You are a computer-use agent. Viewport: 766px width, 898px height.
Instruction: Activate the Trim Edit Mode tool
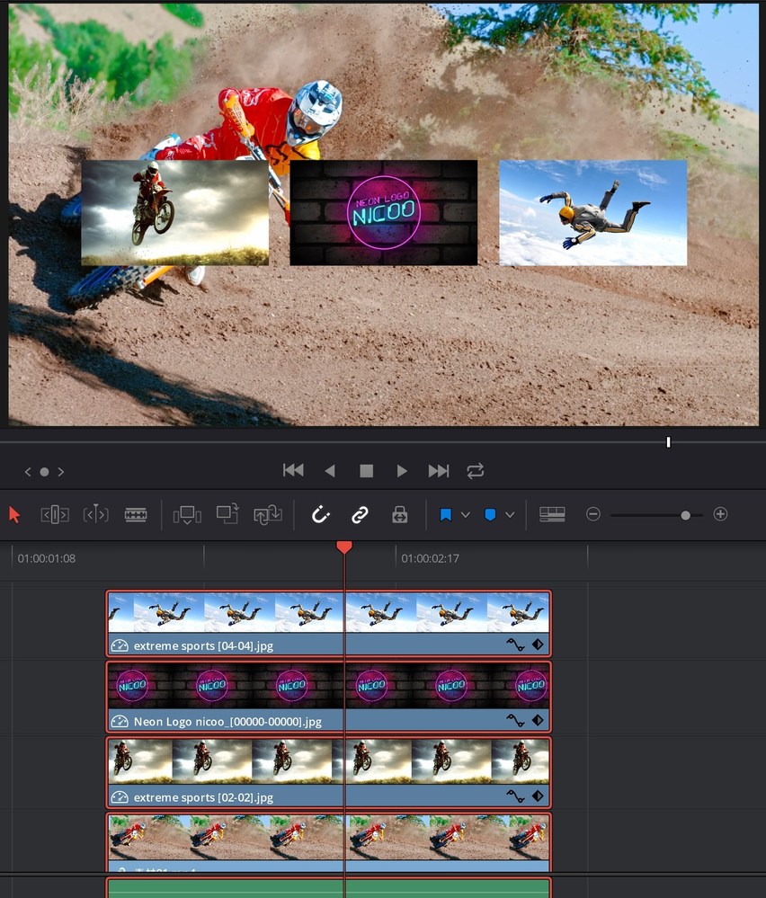click(55, 515)
